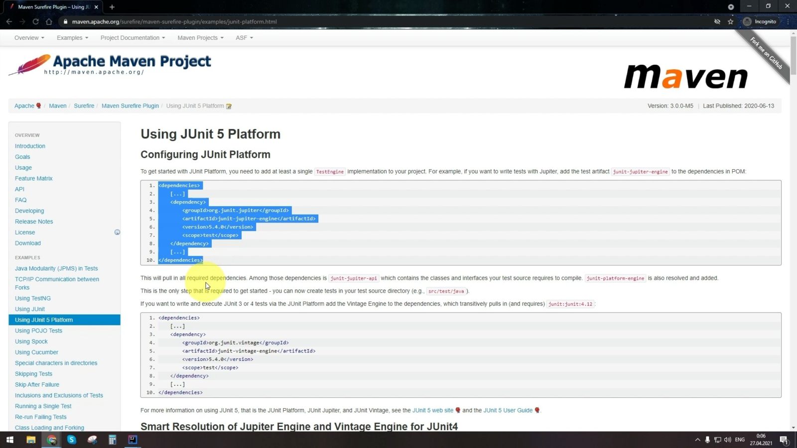This screenshot has height=448, width=797.
Task: Reload the page with refresh icon
Action: pos(35,21)
